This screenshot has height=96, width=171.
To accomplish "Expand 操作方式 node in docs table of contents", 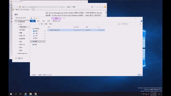I will tap(18, 45).
